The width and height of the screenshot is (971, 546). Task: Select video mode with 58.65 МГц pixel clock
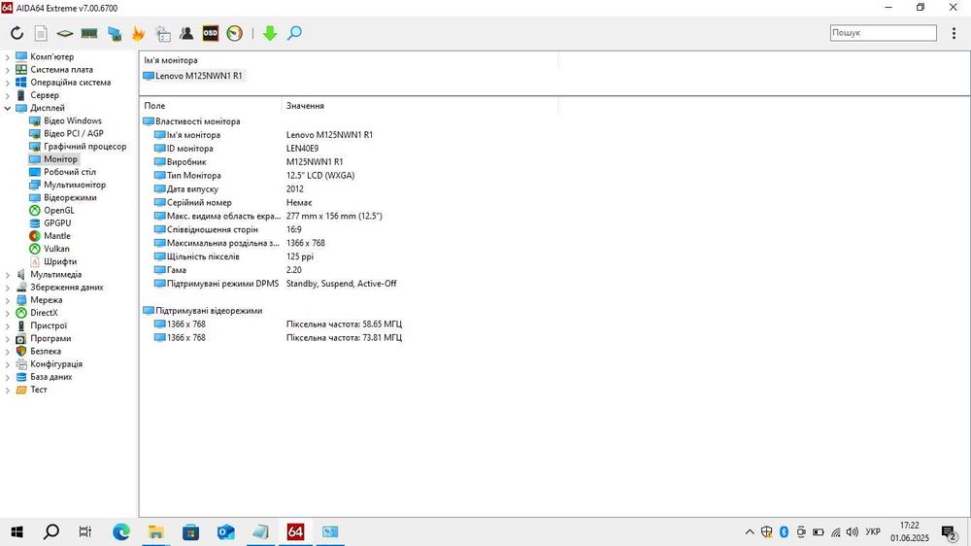(x=278, y=324)
